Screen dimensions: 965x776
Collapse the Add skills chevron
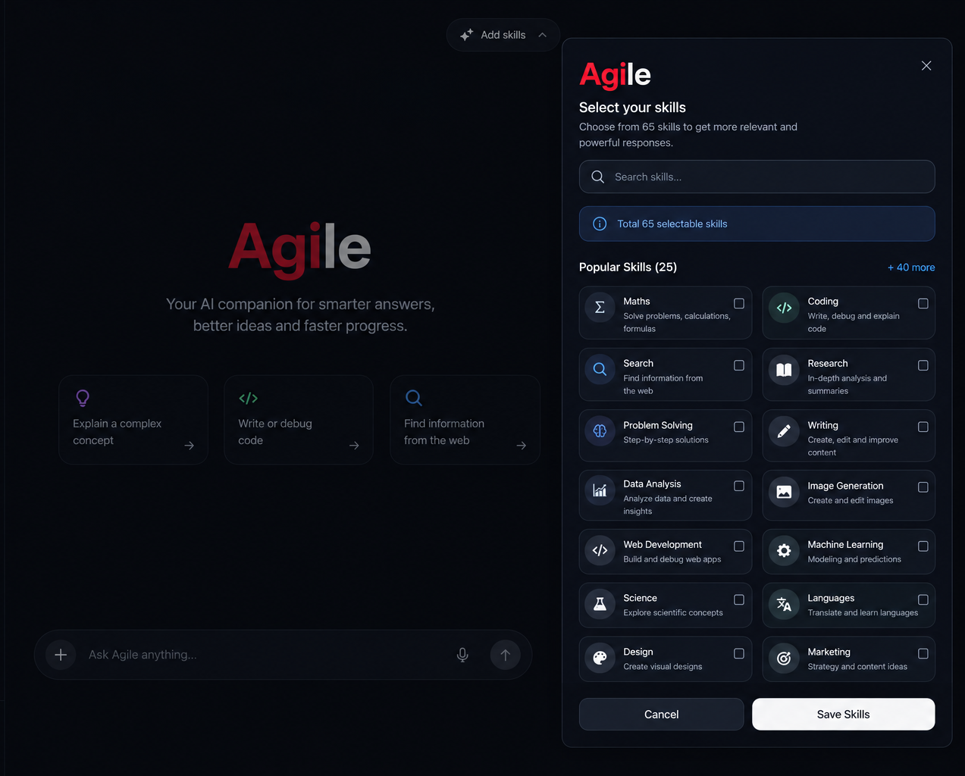point(543,35)
